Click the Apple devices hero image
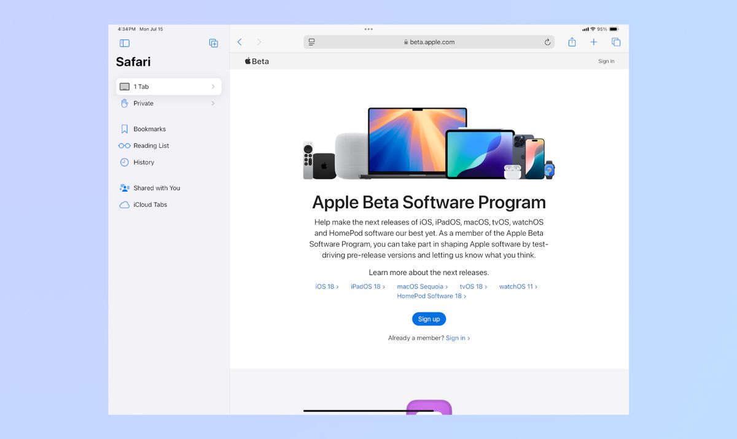This screenshot has height=439, width=737. [x=429, y=144]
